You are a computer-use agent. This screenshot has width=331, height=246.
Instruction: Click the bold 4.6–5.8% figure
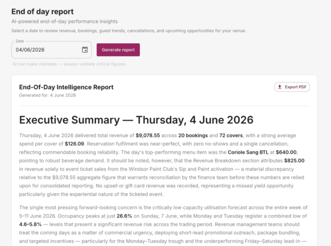point(30,224)
